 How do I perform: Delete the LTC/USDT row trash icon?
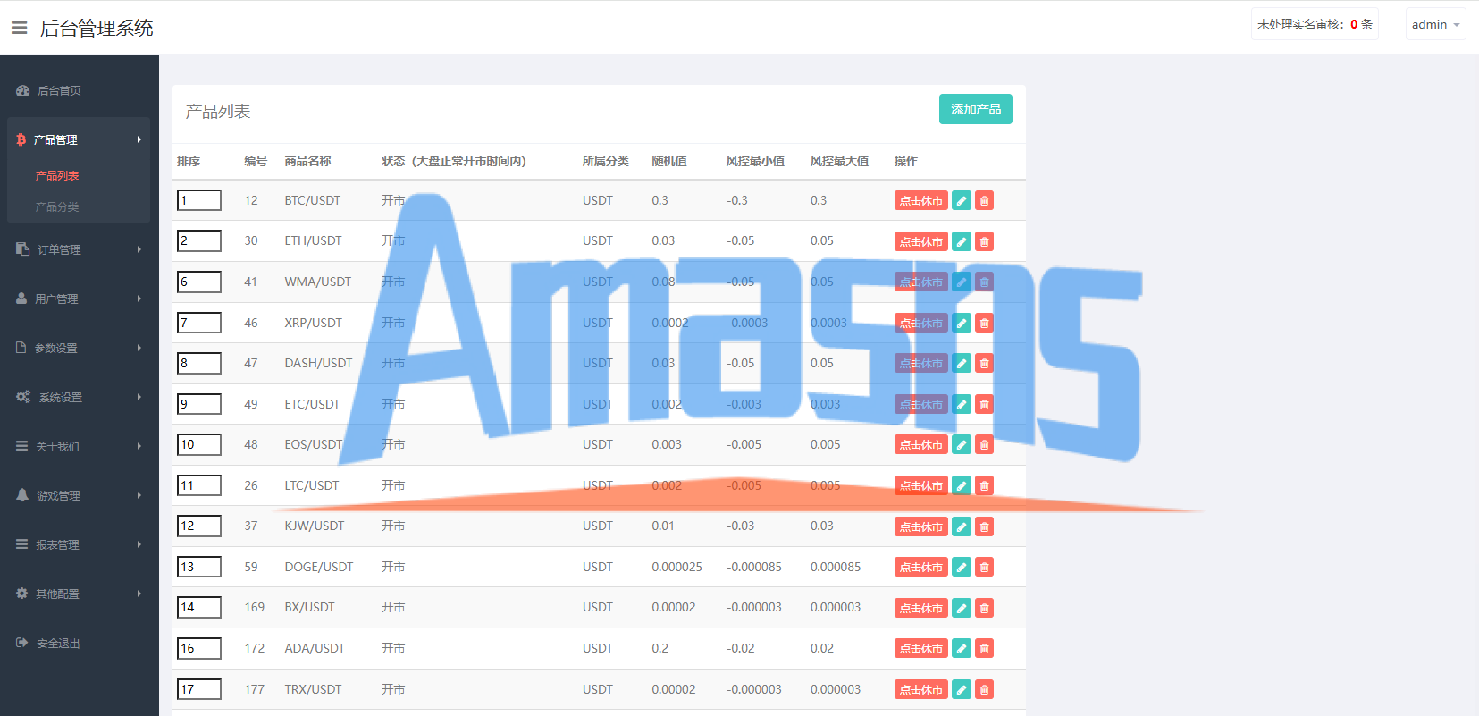point(984,485)
